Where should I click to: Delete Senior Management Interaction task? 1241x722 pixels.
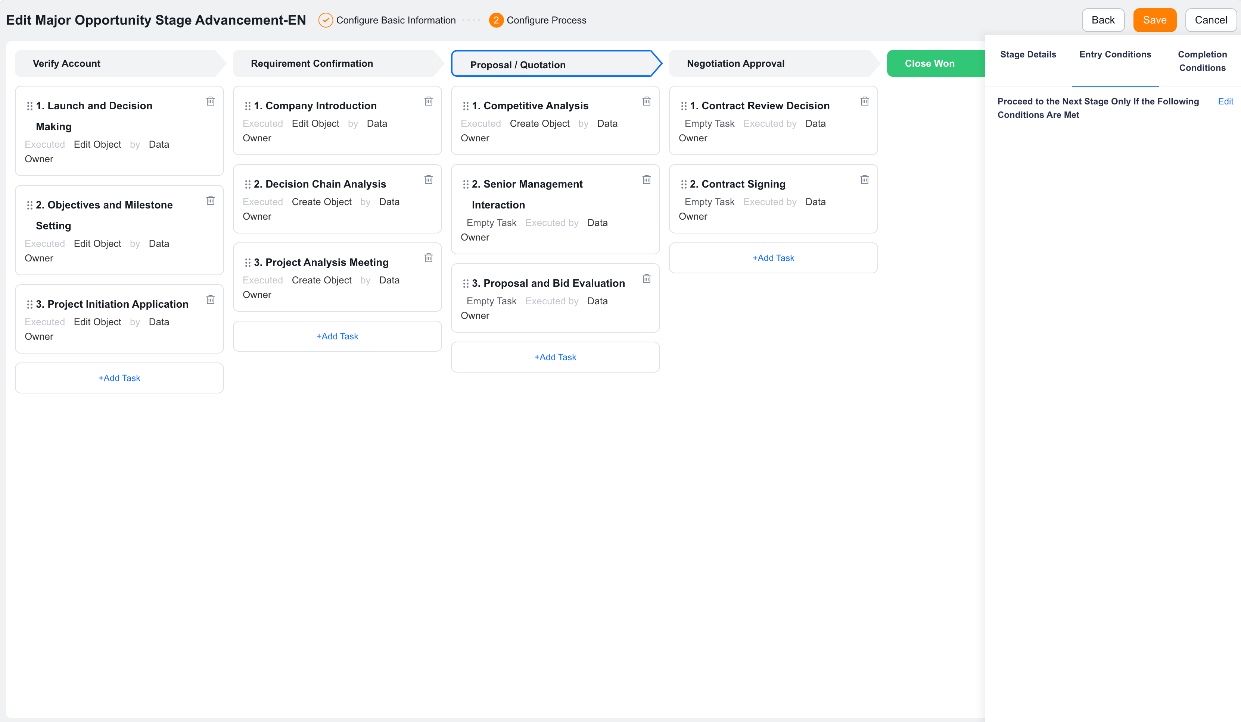click(647, 179)
